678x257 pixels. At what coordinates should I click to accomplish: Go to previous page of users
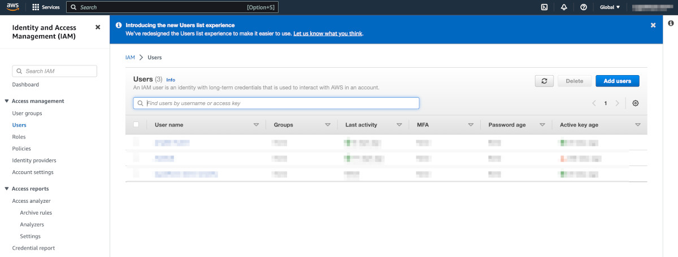[594, 103]
